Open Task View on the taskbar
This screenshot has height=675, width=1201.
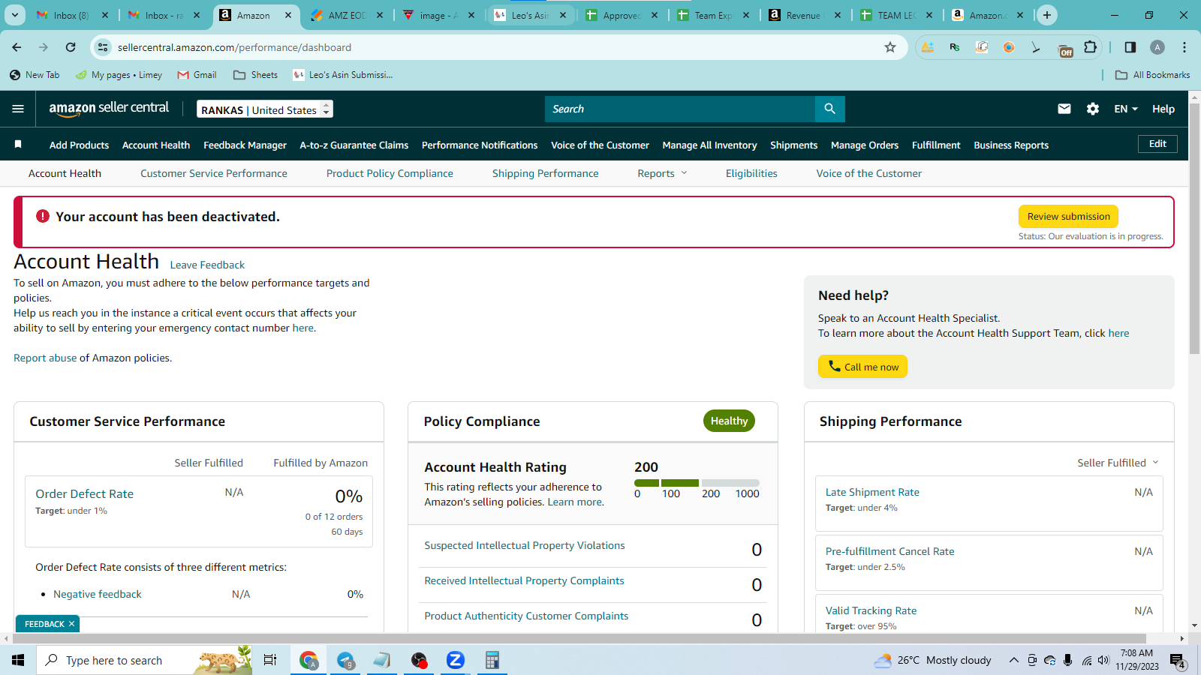click(270, 660)
